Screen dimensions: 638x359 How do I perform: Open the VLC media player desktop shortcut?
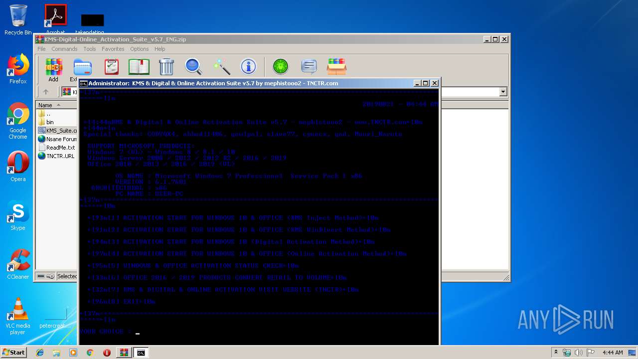point(18,316)
